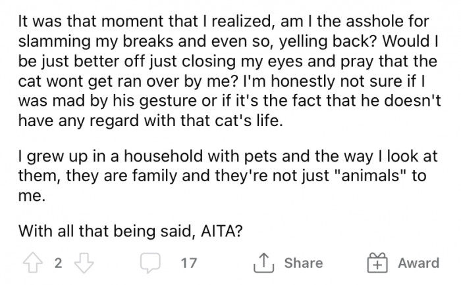Click the share arrow icon
Viewport: 461px width, 285px height.
(x=263, y=263)
